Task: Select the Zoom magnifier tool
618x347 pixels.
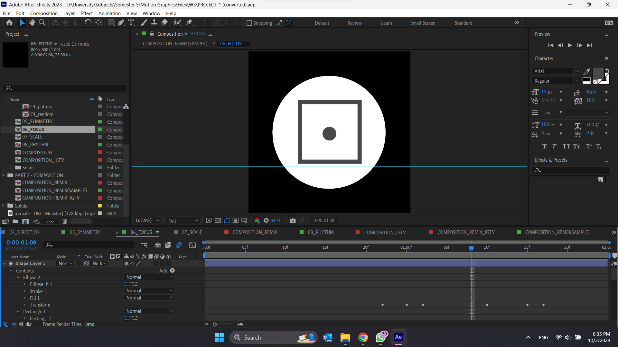Action: tap(42, 23)
